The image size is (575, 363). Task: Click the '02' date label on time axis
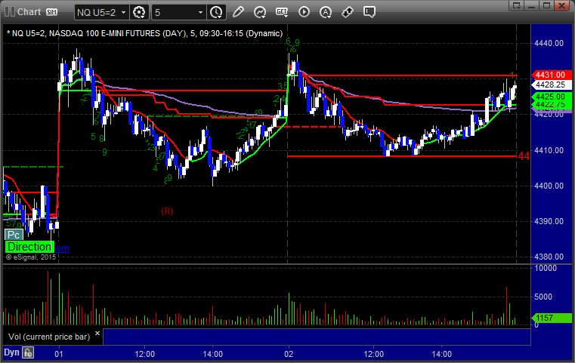(x=289, y=354)
